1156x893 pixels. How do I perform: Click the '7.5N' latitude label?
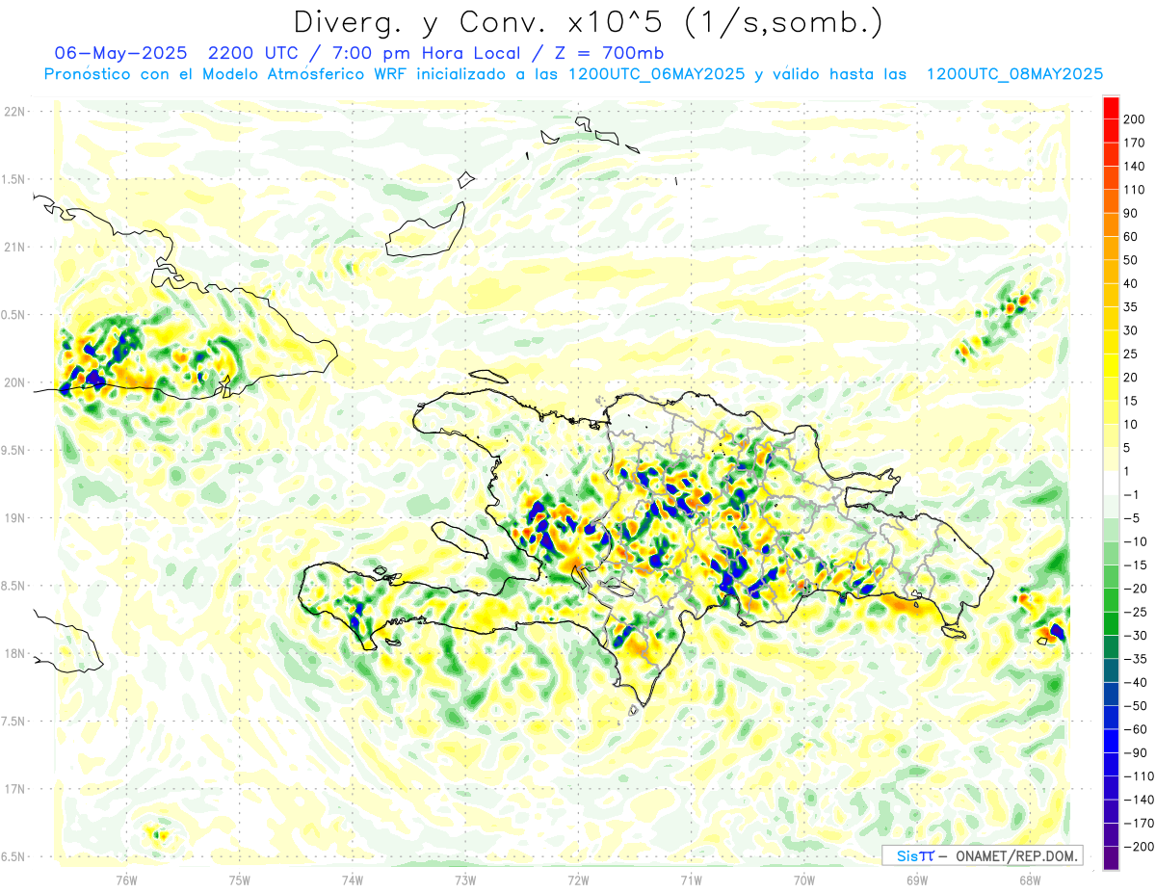[14, 721]
